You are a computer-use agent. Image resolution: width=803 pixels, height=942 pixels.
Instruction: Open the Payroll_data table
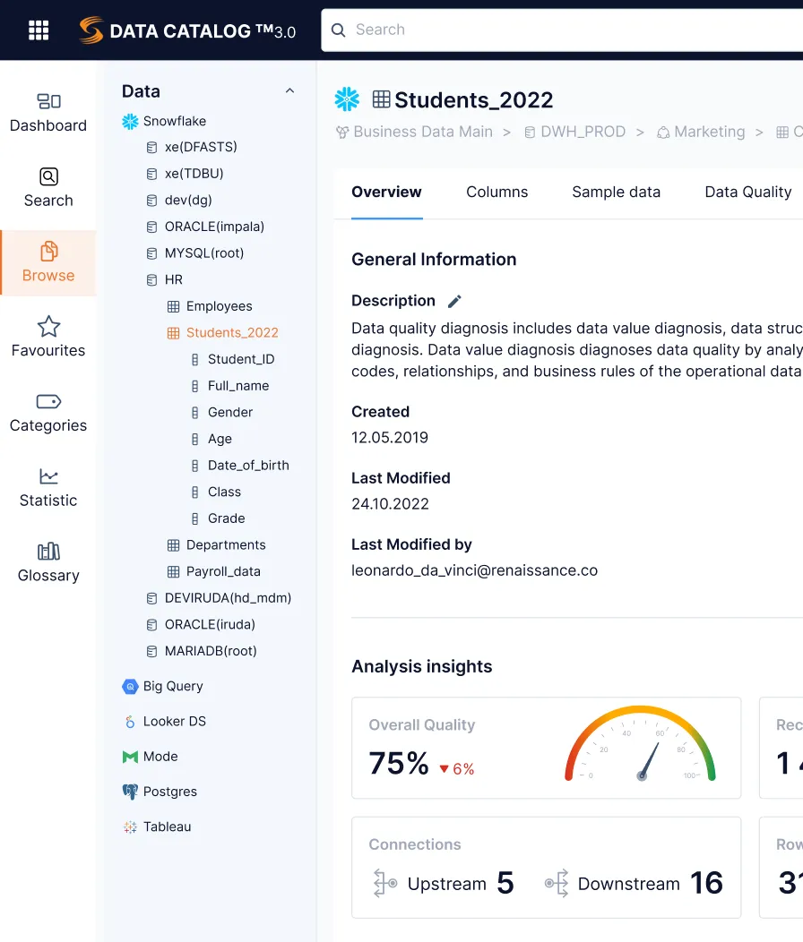click(x=213, y=571)
